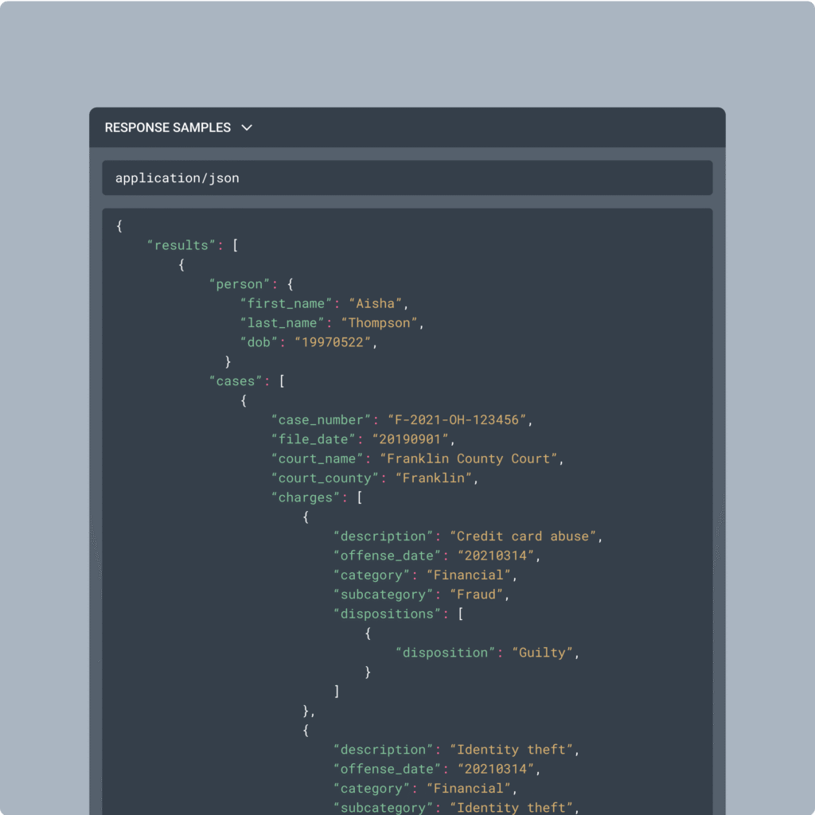Image resolution: width=815 pixels, height=815 pixels.
Task: Click the "results" key text
Action: coord(181,245)
